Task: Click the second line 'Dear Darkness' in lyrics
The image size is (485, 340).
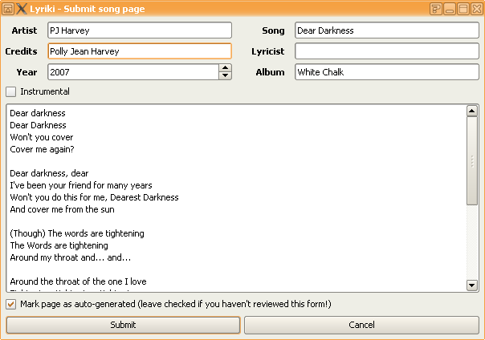Action: click(38, 125)
